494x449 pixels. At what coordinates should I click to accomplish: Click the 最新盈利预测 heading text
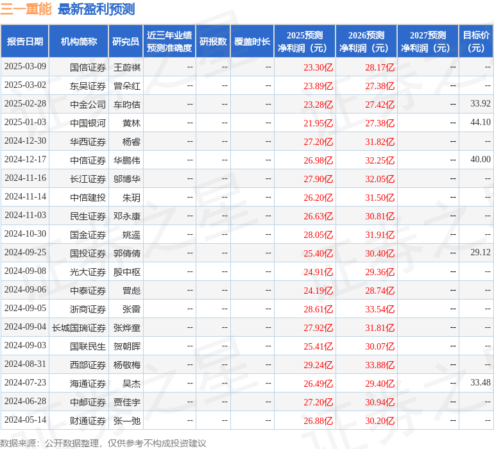pyautogui.click(x=96, y=9)
